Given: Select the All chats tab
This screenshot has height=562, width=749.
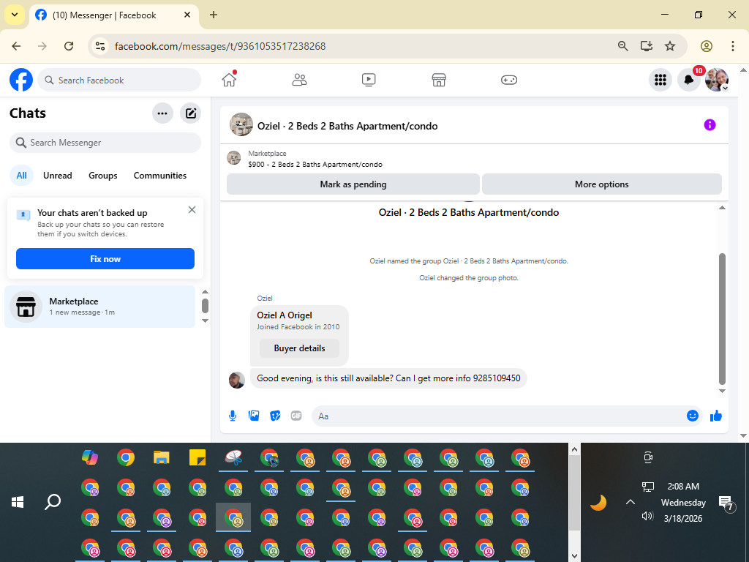Looking at the screenshot, I should [21, 176].
